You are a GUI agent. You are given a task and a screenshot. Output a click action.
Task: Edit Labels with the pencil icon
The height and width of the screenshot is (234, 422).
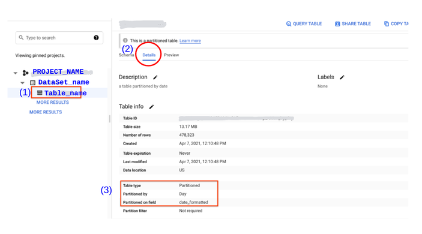point(342,77)
